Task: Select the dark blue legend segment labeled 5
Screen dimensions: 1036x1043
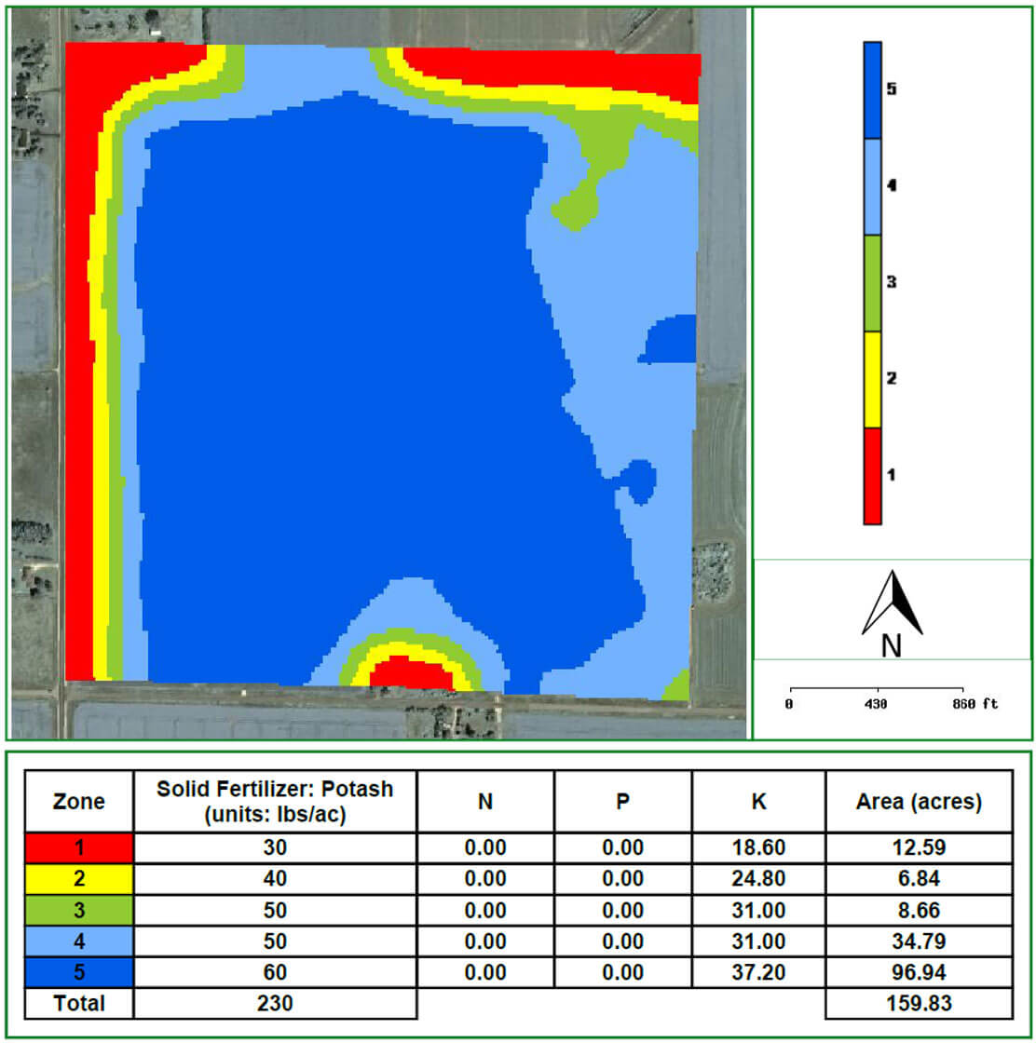Action: (x=872, y=90)
